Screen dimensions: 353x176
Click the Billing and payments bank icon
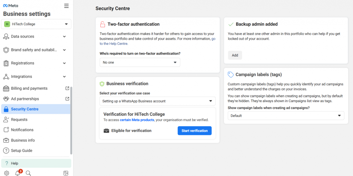[x=6, y=89]
